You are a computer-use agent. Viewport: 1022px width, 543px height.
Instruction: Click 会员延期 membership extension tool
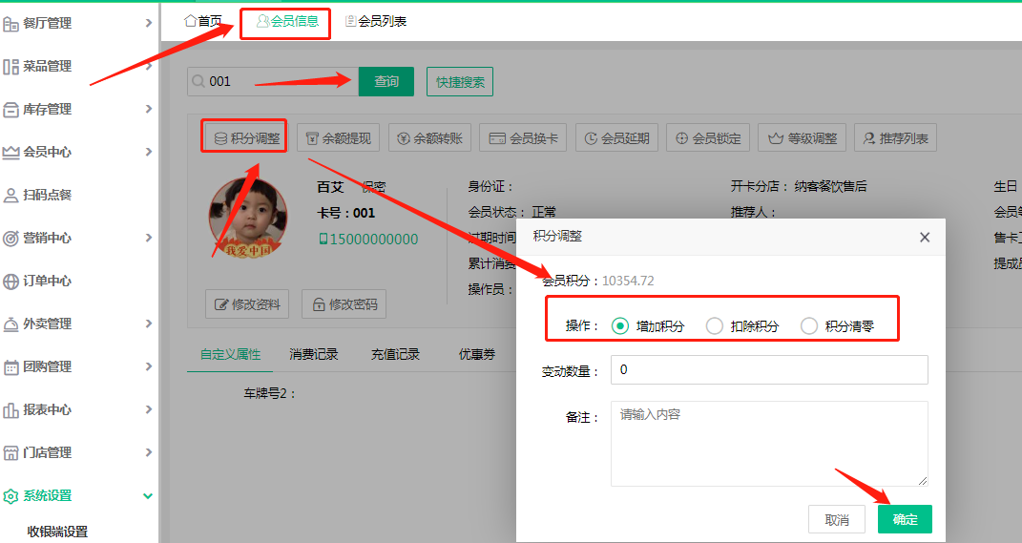point(616,137)
